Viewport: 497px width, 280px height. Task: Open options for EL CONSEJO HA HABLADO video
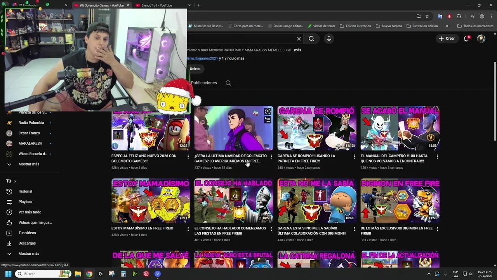(x=271, y=229)
